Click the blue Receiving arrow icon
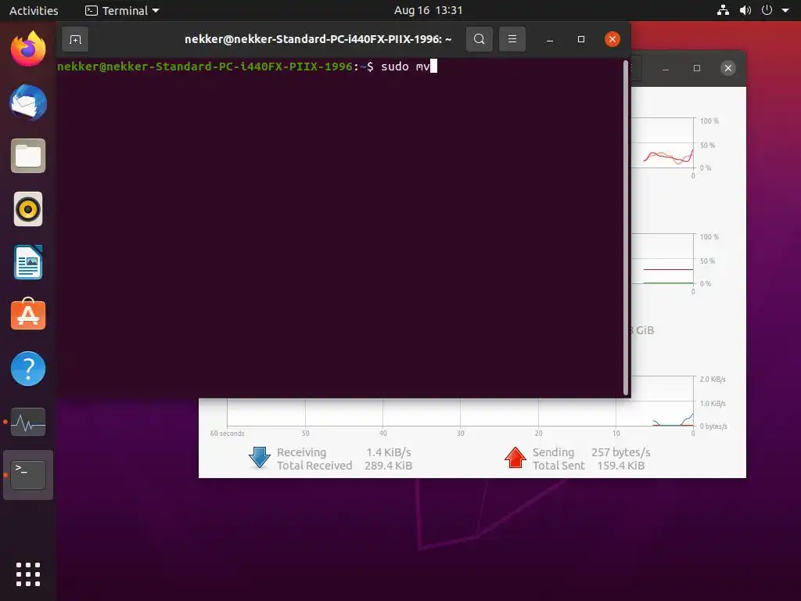This screenshot has width=801, height=601. (260, 457)
